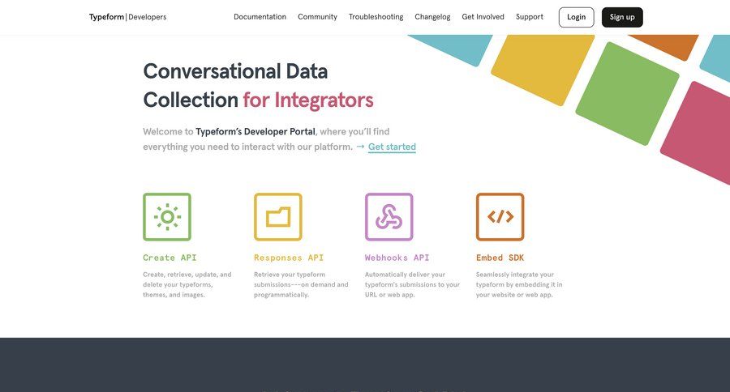Select the Responses API heading
Image resolution: width=730 pixels, height=392 pixels.
pyautogui.click(x=289, y=258)
